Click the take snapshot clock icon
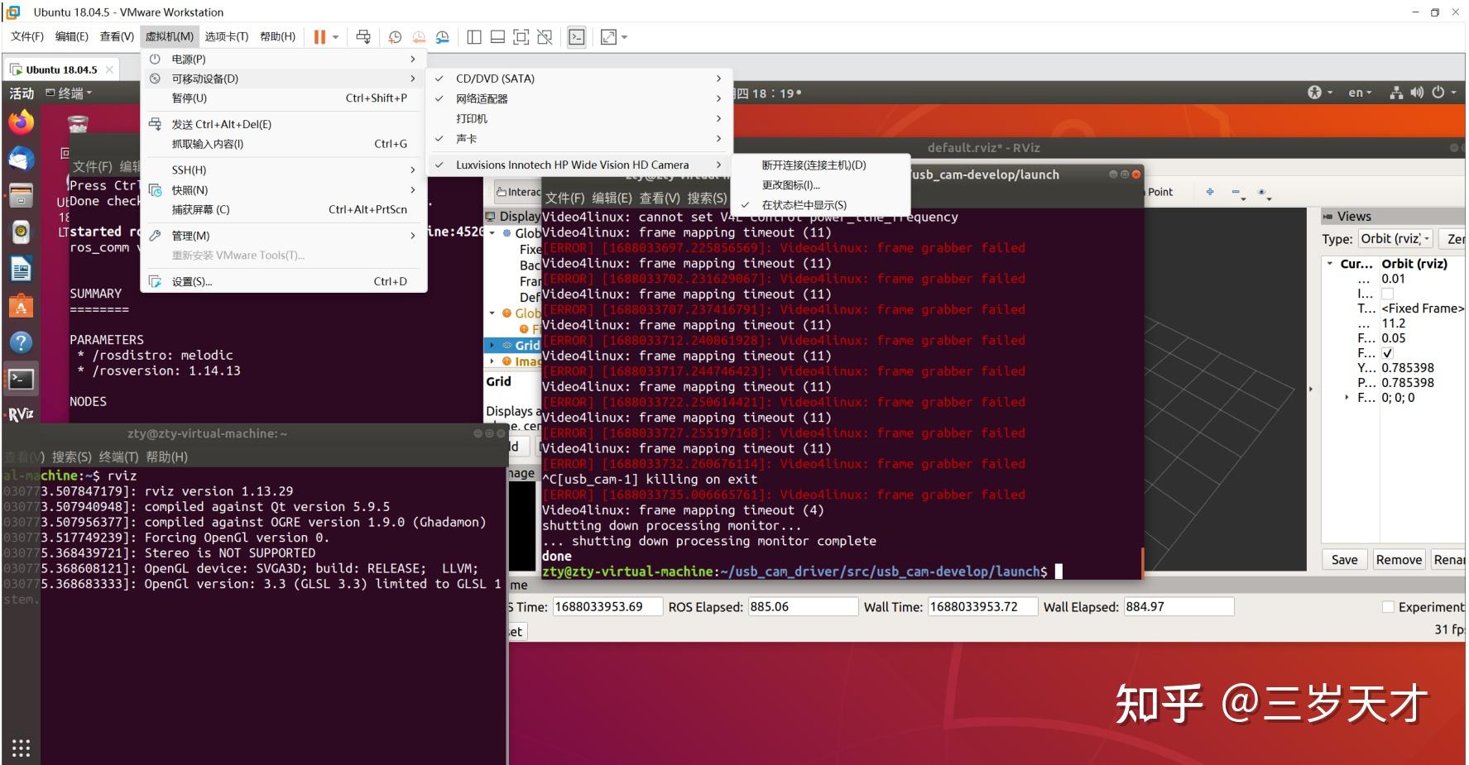This screenshot has width=1469, height=765. pos(395,37)
